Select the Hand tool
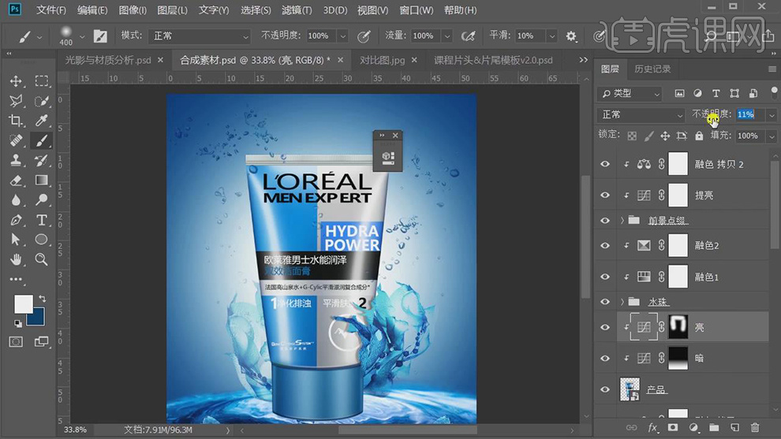 tap(16, 259)
